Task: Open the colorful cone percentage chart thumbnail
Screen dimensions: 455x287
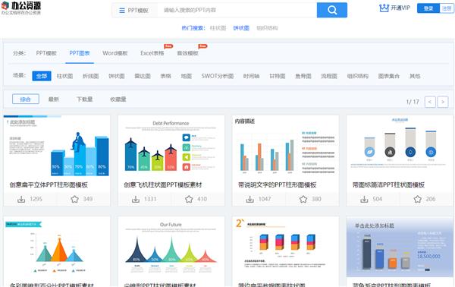Action: coord(57,248)
